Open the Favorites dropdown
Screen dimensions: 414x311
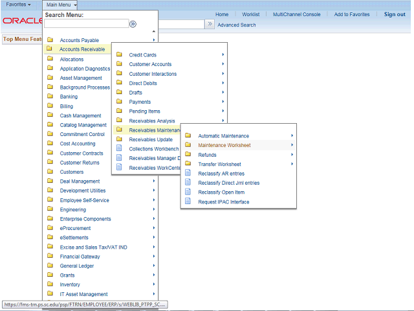pos(18,5)
